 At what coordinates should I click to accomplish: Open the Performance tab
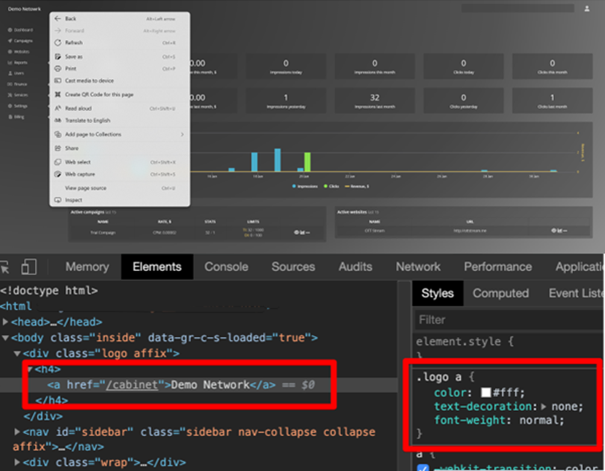coord(497,266)
